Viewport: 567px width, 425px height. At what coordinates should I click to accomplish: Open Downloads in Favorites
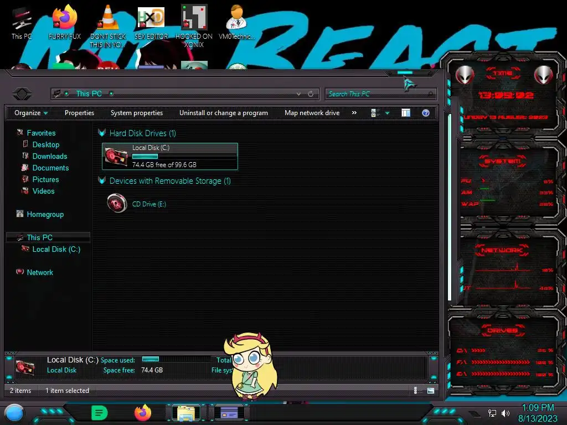pos(50,156)
